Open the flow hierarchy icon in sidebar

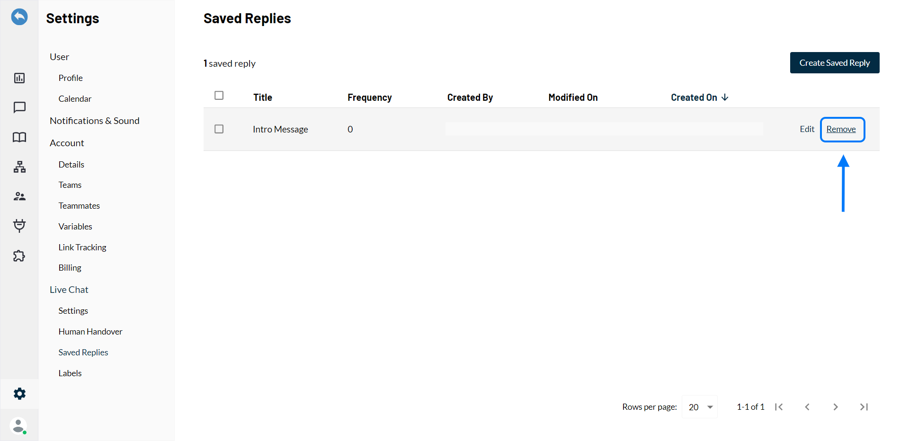[x=19, y=167]
